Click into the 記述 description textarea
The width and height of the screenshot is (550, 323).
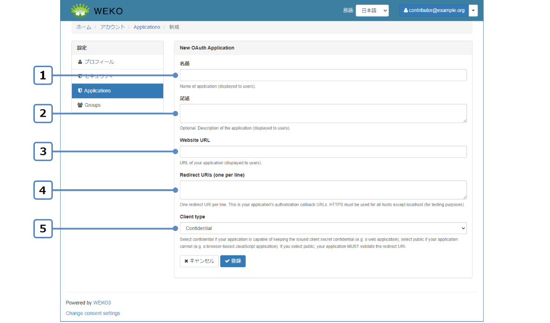pyautogui.click(x=323, y=113)
